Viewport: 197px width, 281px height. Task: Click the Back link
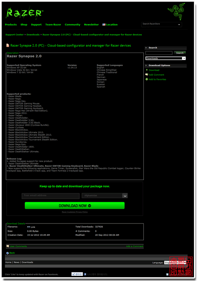tap(12, 253)
